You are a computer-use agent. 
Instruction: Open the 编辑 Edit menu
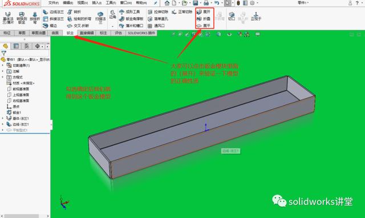pos(68,3)
